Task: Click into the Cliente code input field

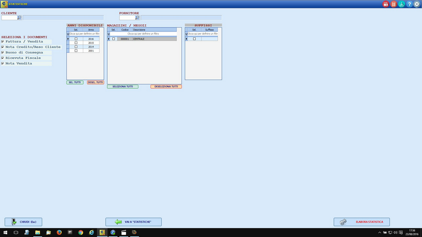Action: [x=9, y=17]
